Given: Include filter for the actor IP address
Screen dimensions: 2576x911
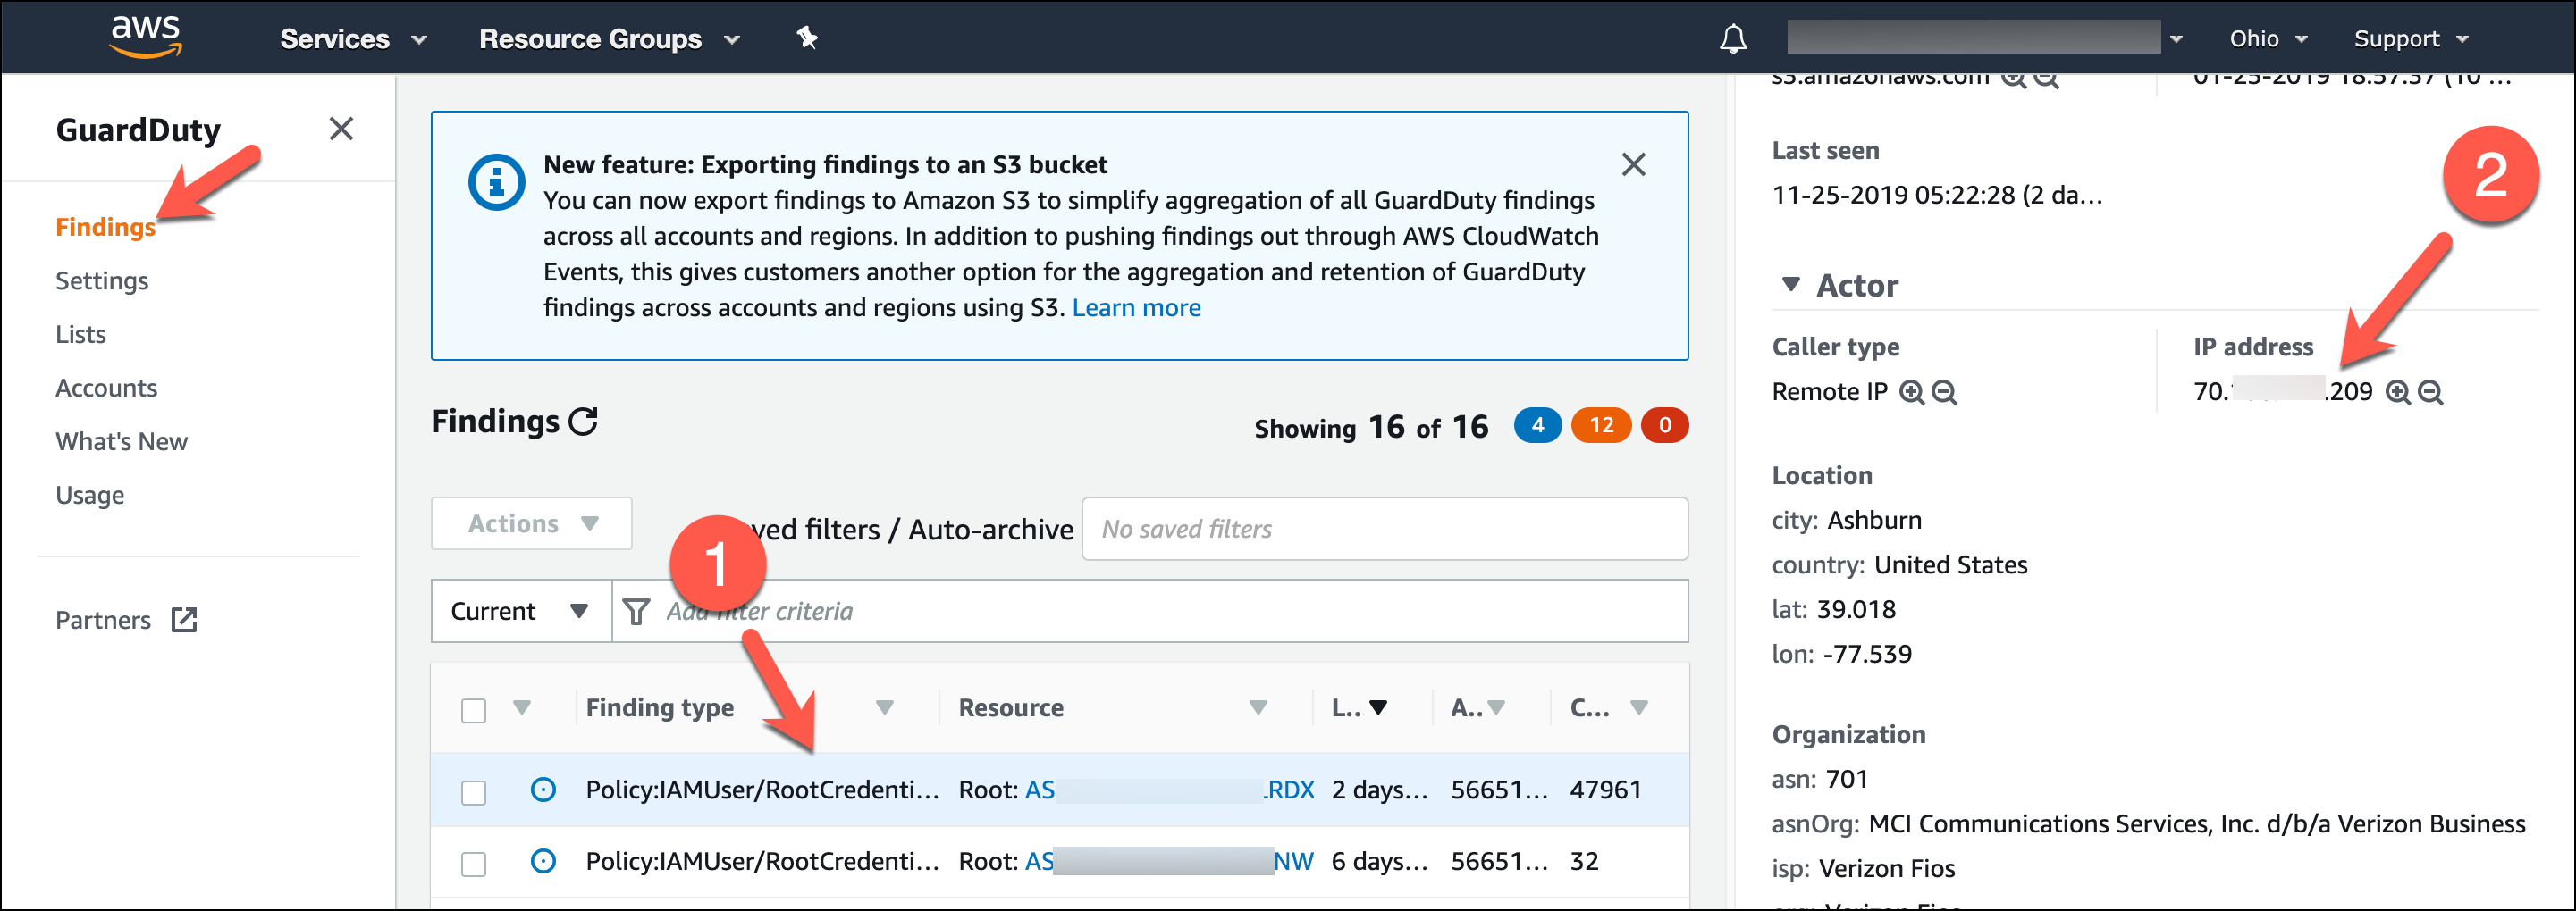Looking at the screenshot, I should pos(2397,393).
